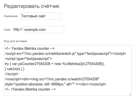The image size is (135, 99).
Task: Place cursor on opening Yandex.Metrika counter comment
Action: [30, 48]
